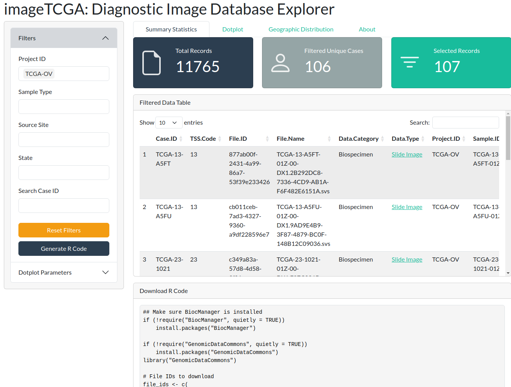Screen dimensions: 511x387
Task: Sort table by Case.ID column arrows
Action: [x=181, y=139]
